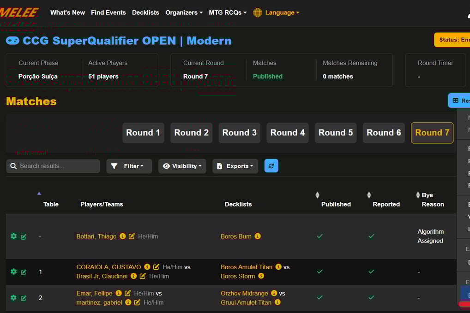Show info for Emar, Fellipe
Image resolution: width=470 pixels, height=313 pixels.
(119, 293)
